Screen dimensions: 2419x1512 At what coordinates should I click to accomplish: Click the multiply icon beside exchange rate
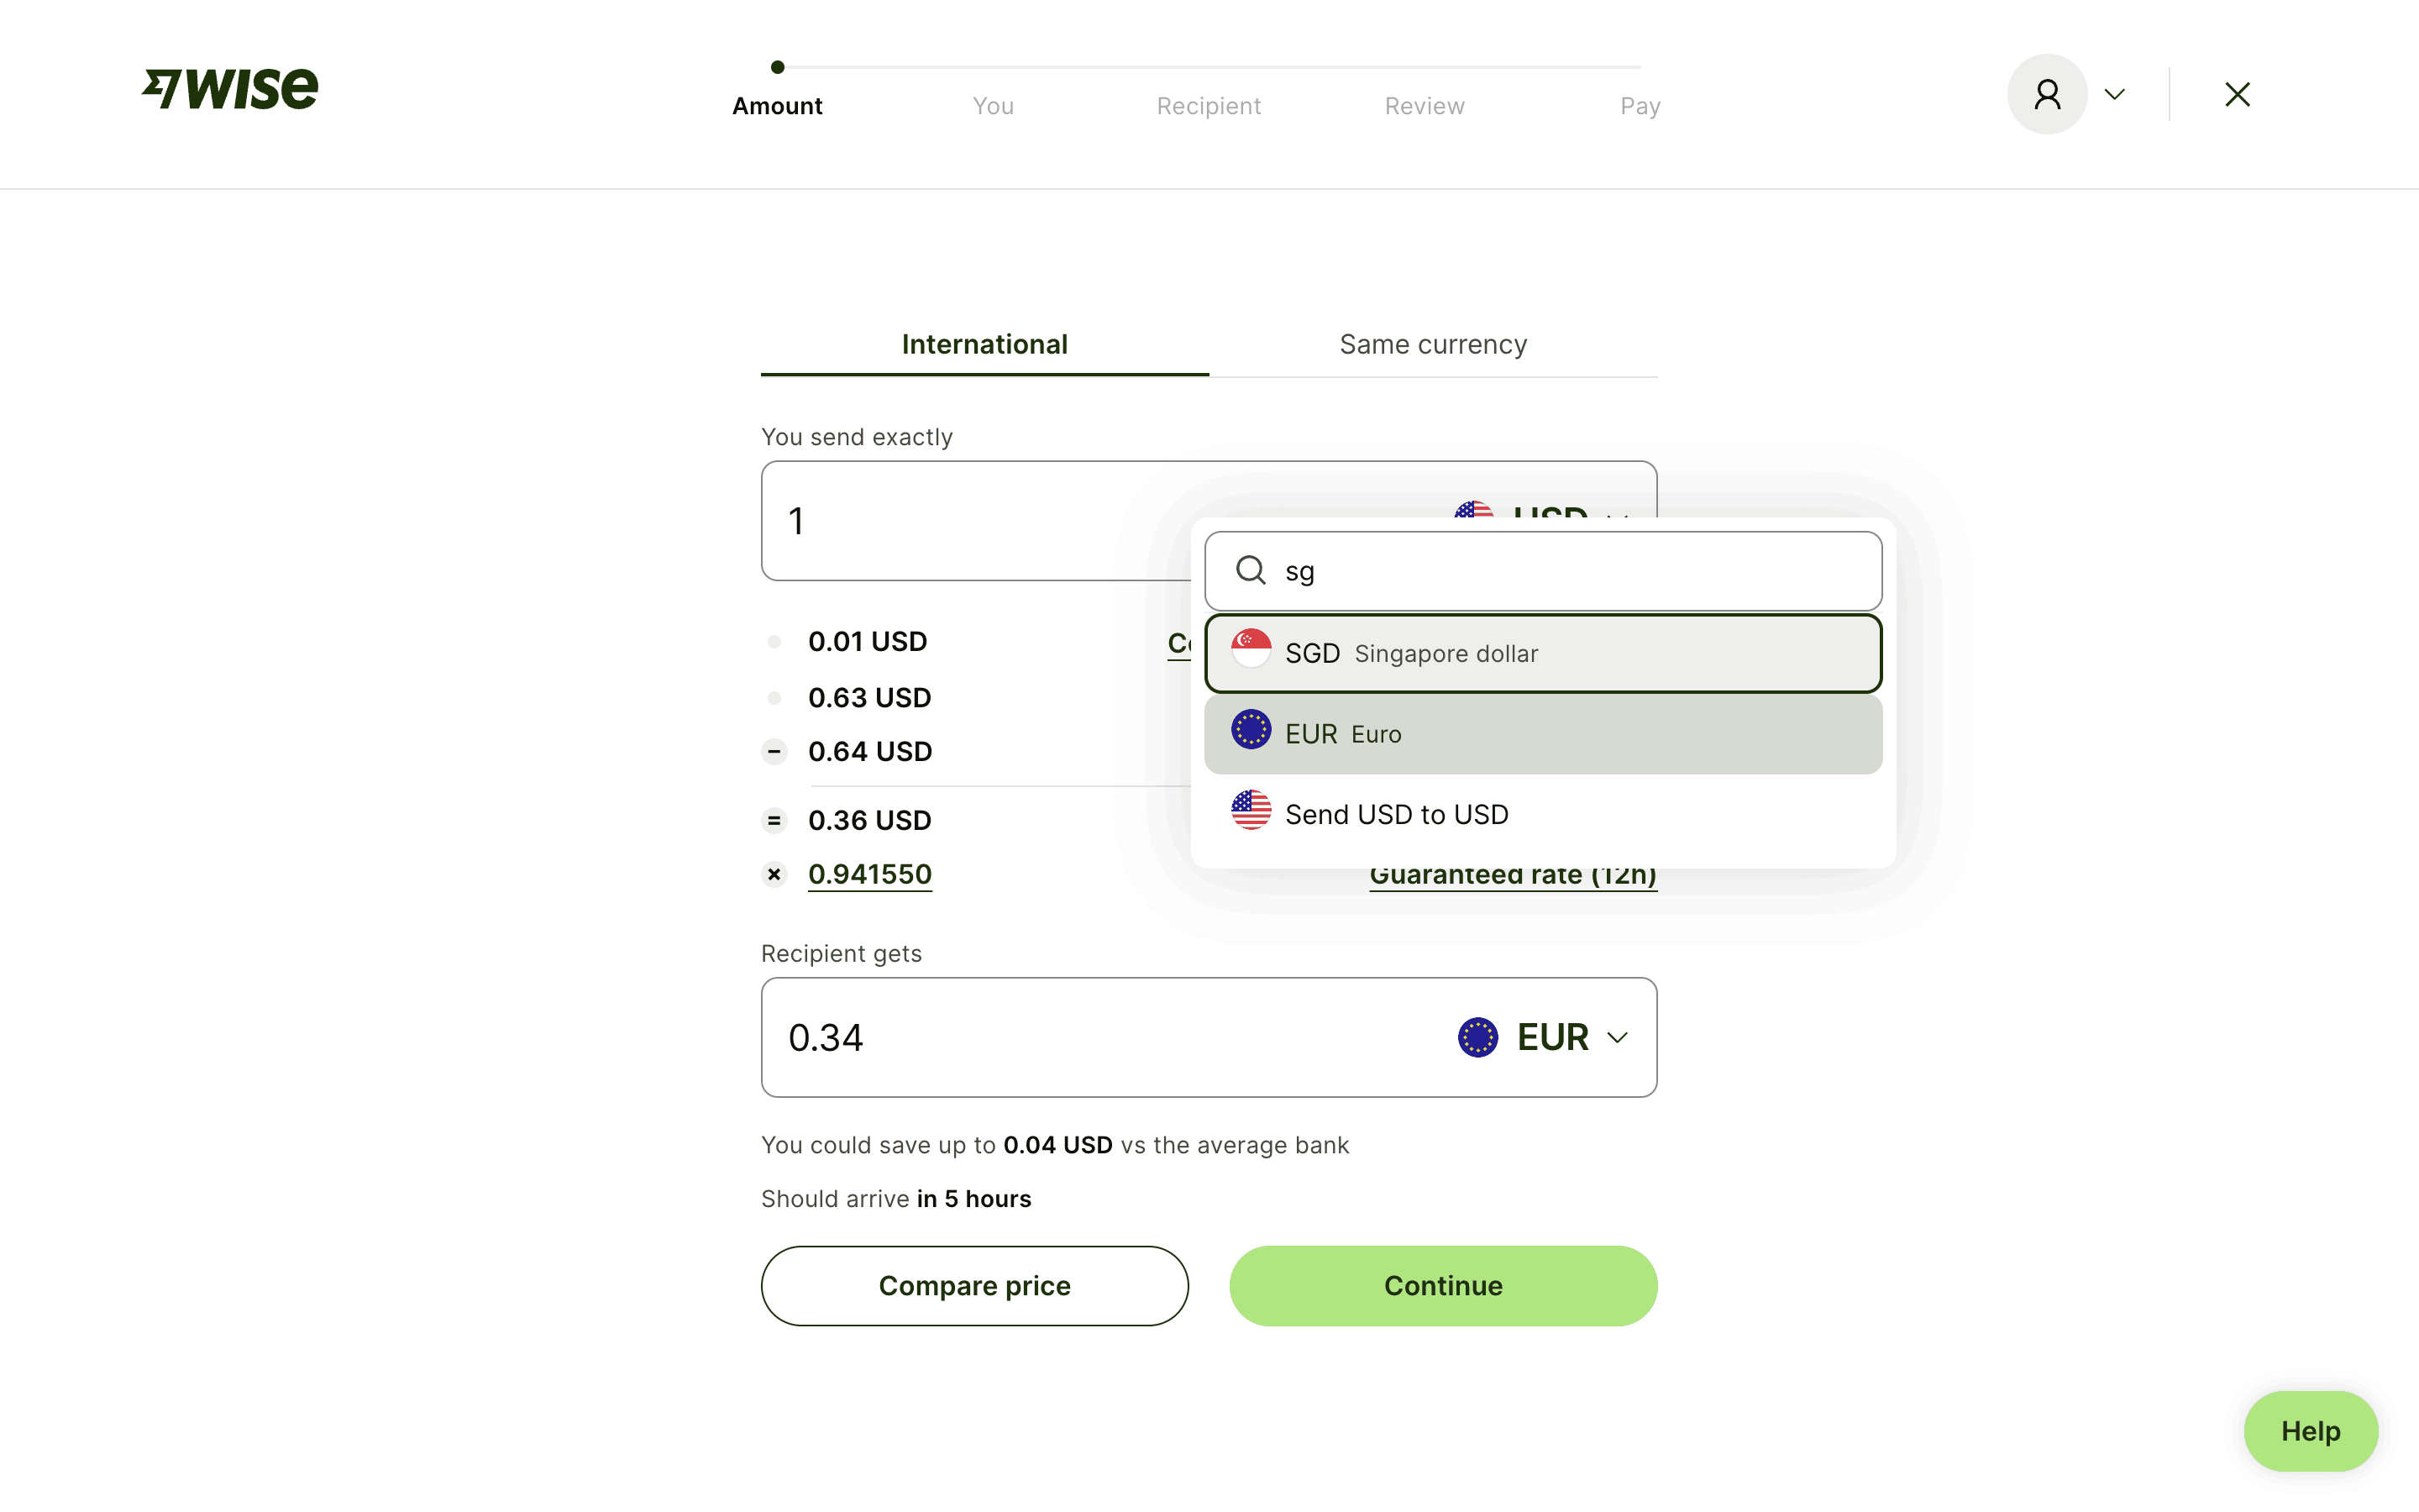[x=774, y=874]
